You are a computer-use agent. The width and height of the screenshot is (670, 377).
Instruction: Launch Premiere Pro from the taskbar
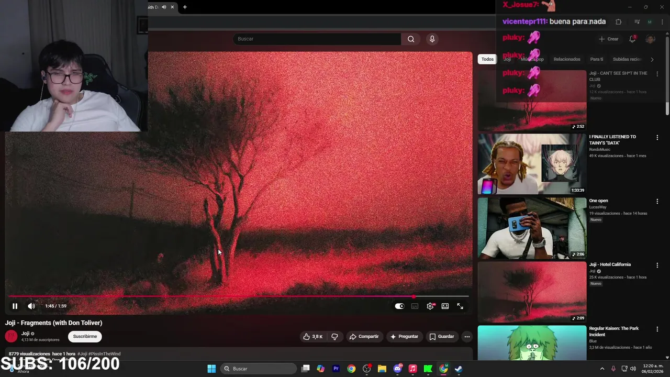click(x=336, y=369)
